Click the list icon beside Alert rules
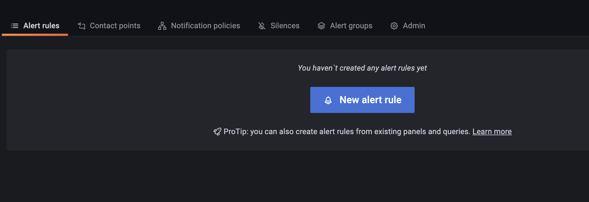The image size is (589, 202). [x=15, y=26]
